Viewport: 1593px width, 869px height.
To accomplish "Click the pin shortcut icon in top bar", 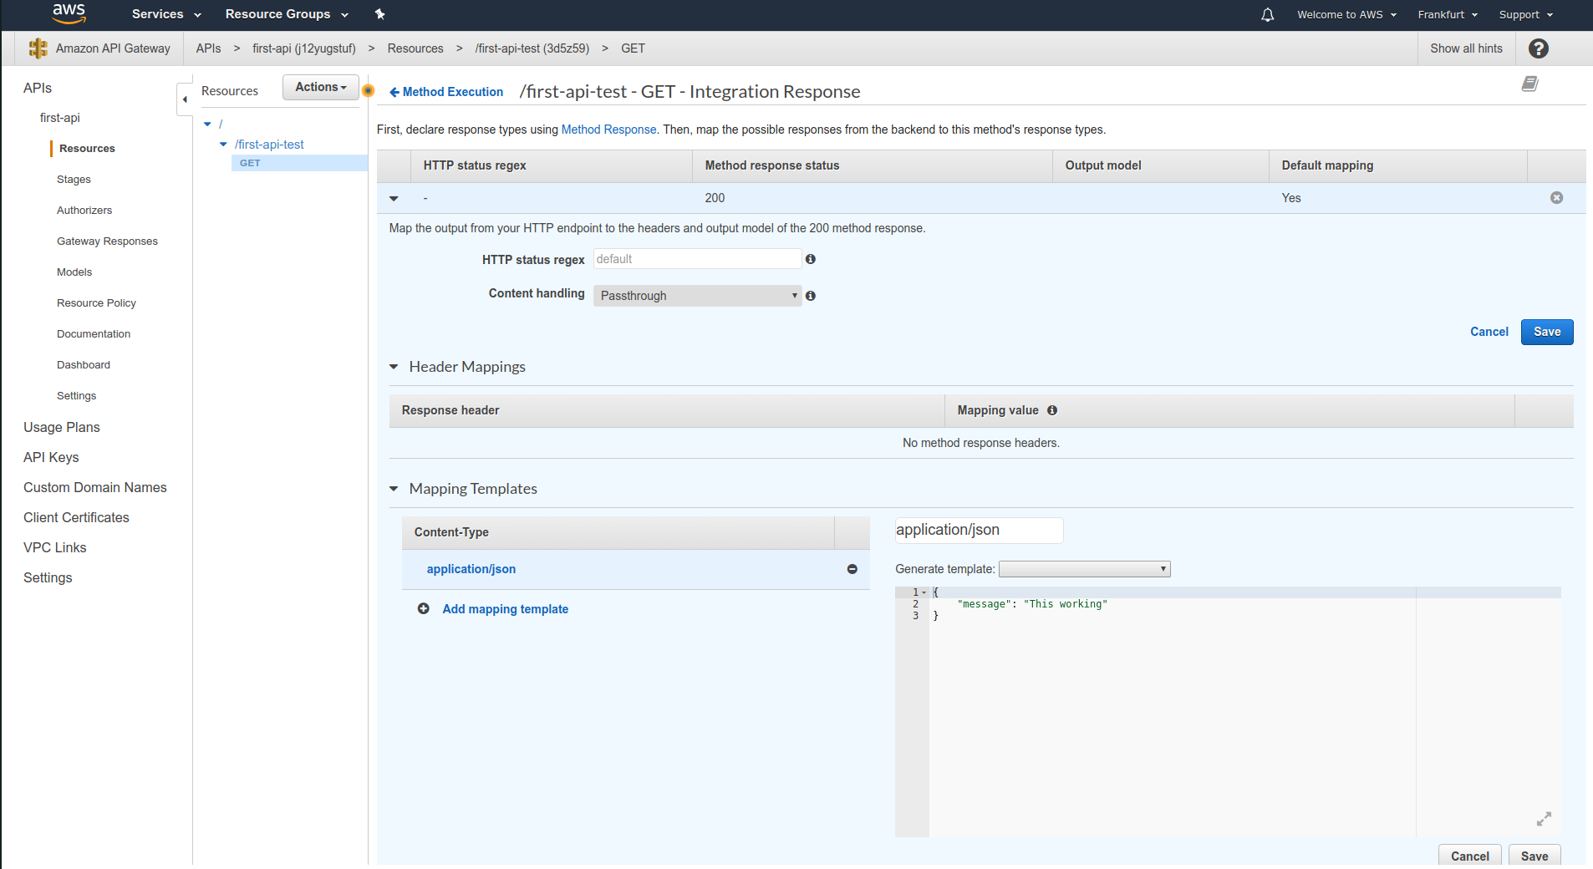I will pos(380,14).
